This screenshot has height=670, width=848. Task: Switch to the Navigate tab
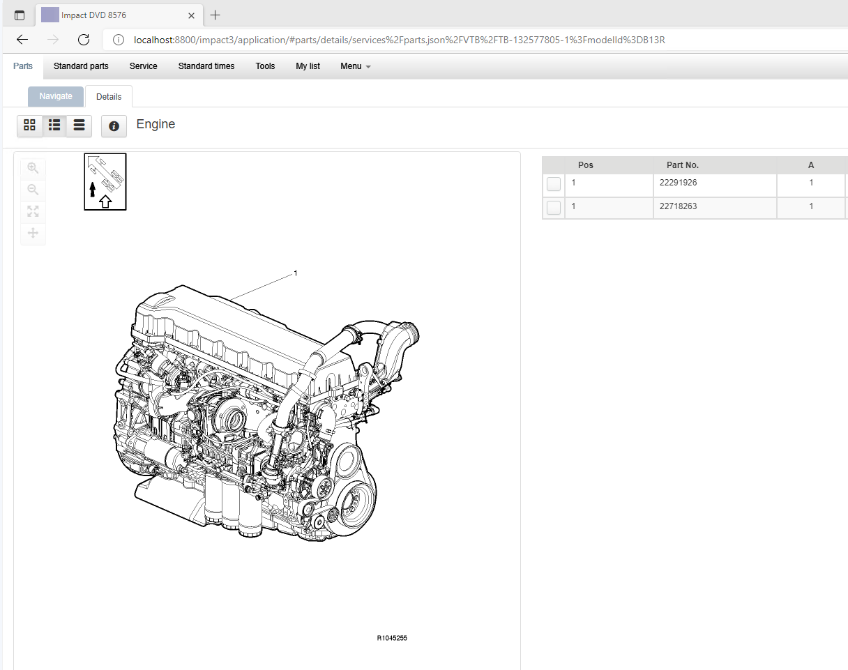click(56, 96)
